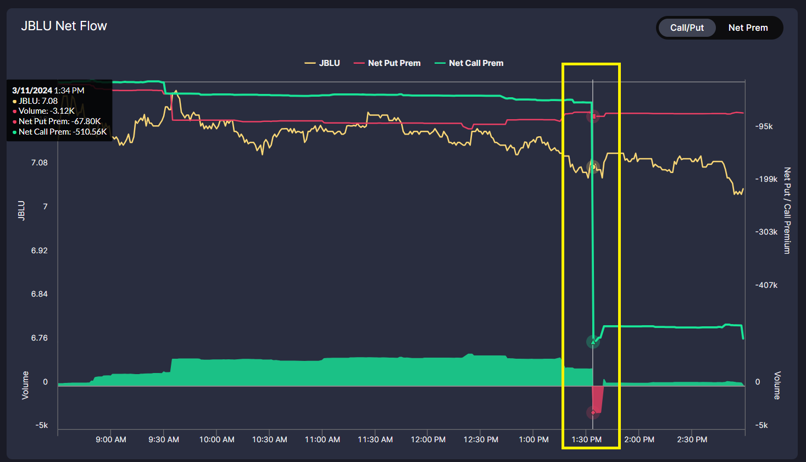This screenshot has width=806, height=462.
Task: Click the -95k premium axis label
Action: point(764,126)
